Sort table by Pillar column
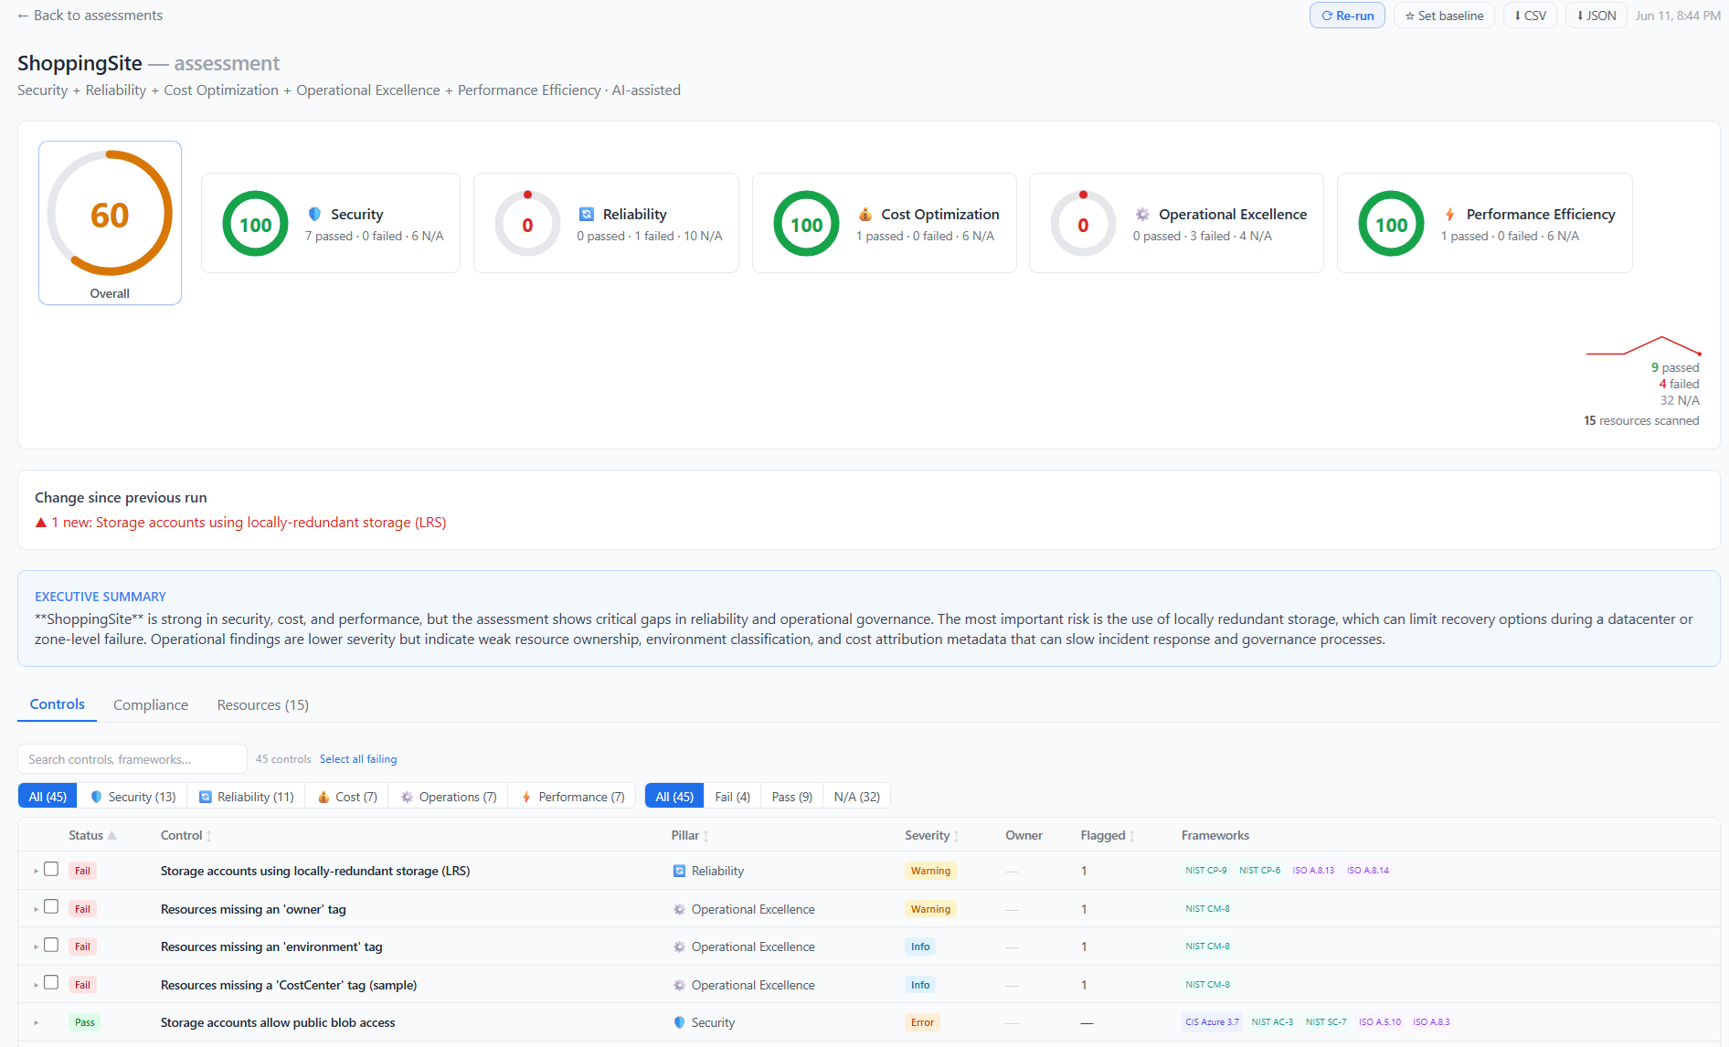Viewport: 1729px width, 1047px height. (x=690, y=835)
